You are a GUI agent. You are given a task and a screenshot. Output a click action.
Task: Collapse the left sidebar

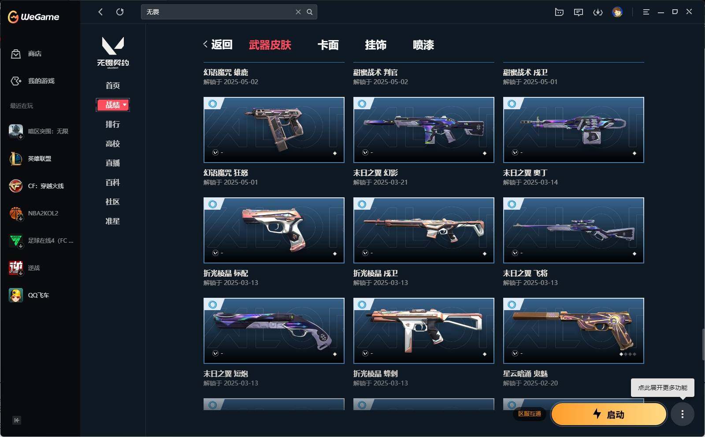tap(17, 420)
